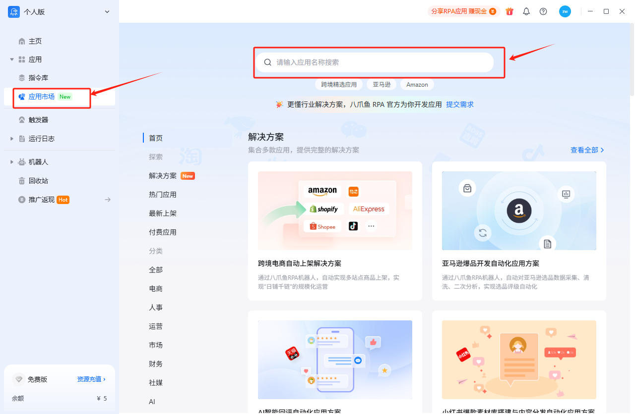Select the 运营 category
The height and width of the screenshot is (414, 635).
[x=156, y=326]
